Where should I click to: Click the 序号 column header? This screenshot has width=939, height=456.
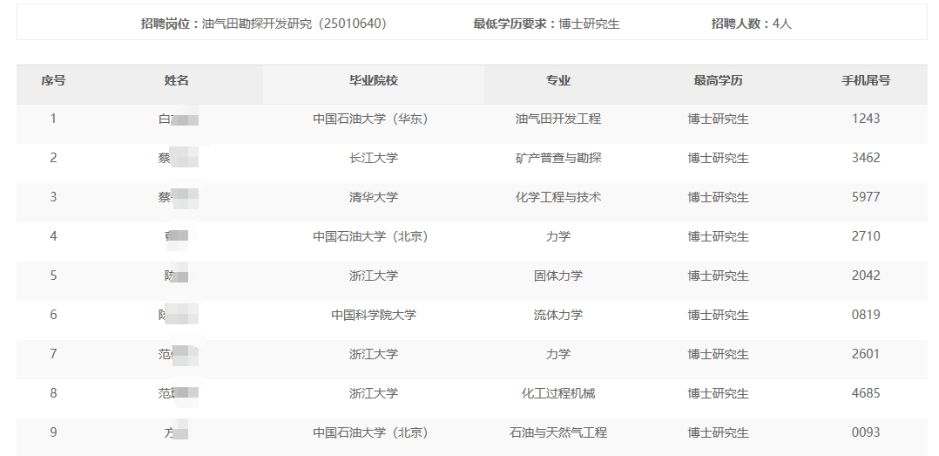[53, 81]
